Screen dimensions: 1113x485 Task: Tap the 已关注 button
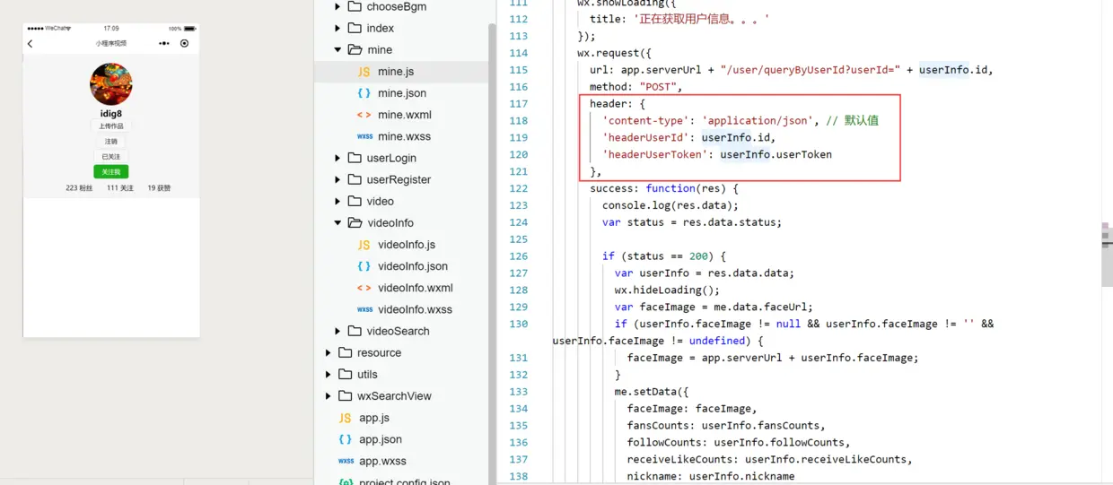[x=111, y=157]
